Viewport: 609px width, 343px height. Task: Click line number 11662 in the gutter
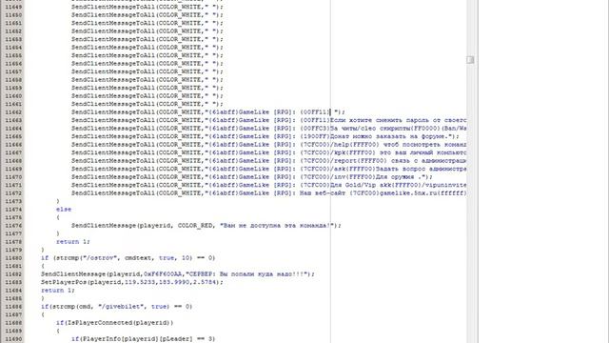[13, 112]
